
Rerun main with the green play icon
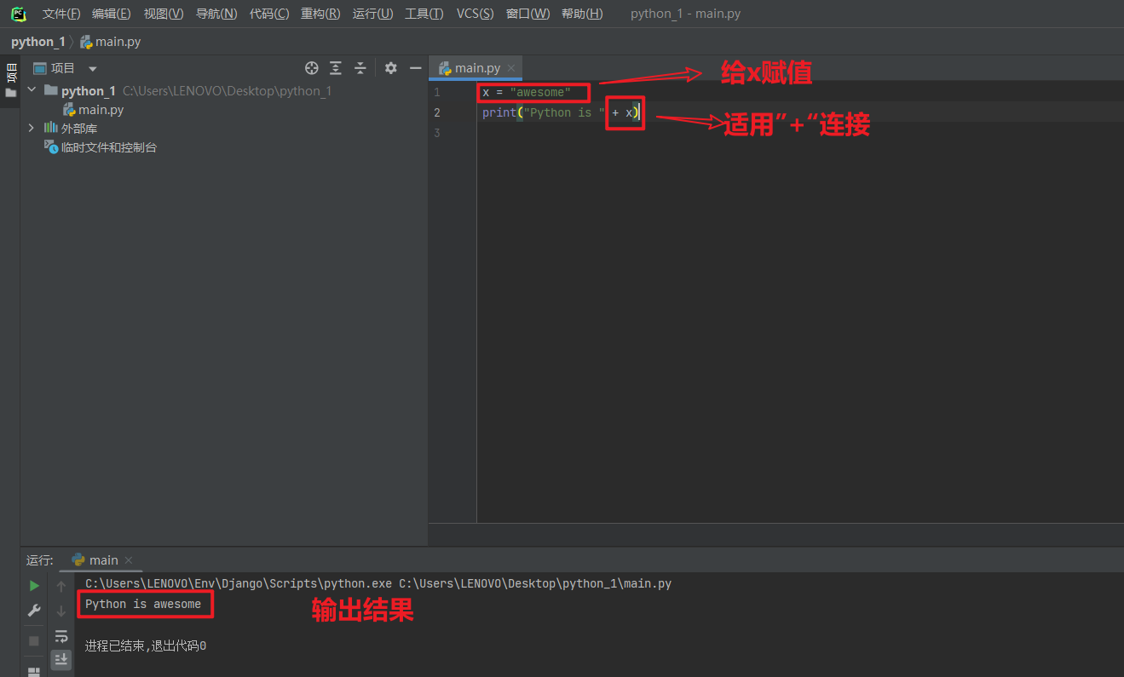click(34, 586)
